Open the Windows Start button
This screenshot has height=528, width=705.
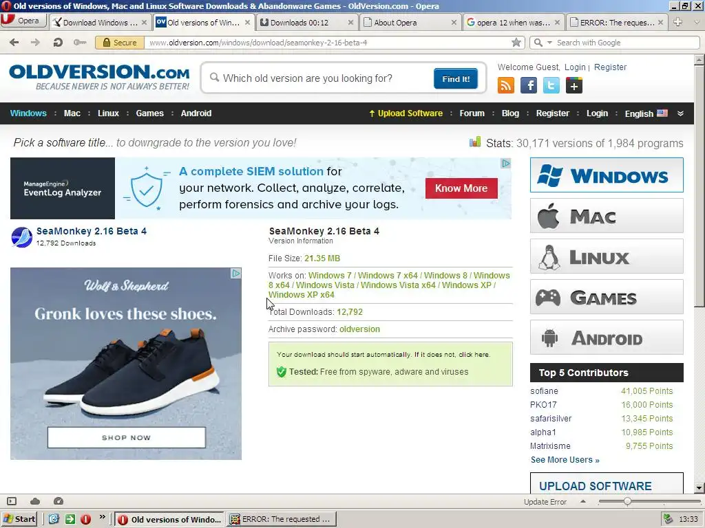(x=19, y=519)
